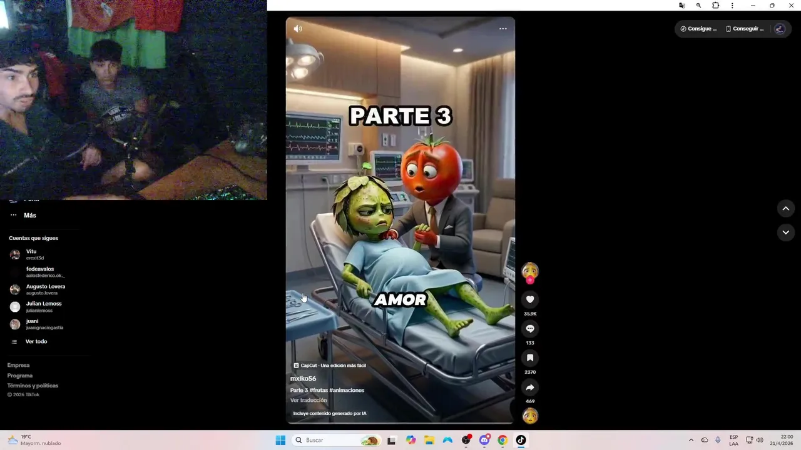Open the app's vertical three-dot menu
This screenshot has height=450, width=801.
pyautogui.click(x=732, y=6)
